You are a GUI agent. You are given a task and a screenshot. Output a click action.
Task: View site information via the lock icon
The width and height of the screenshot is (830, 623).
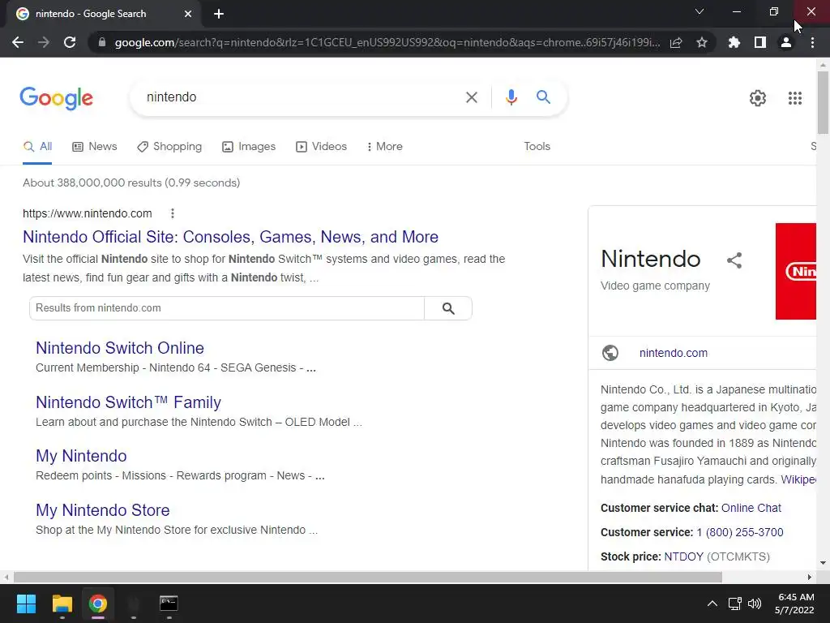point(102,42)
